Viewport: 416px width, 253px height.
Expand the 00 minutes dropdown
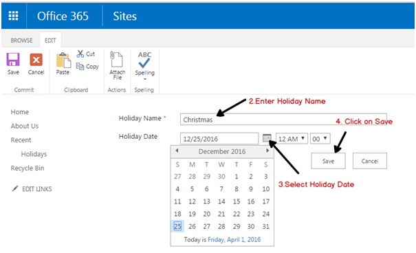320,139
